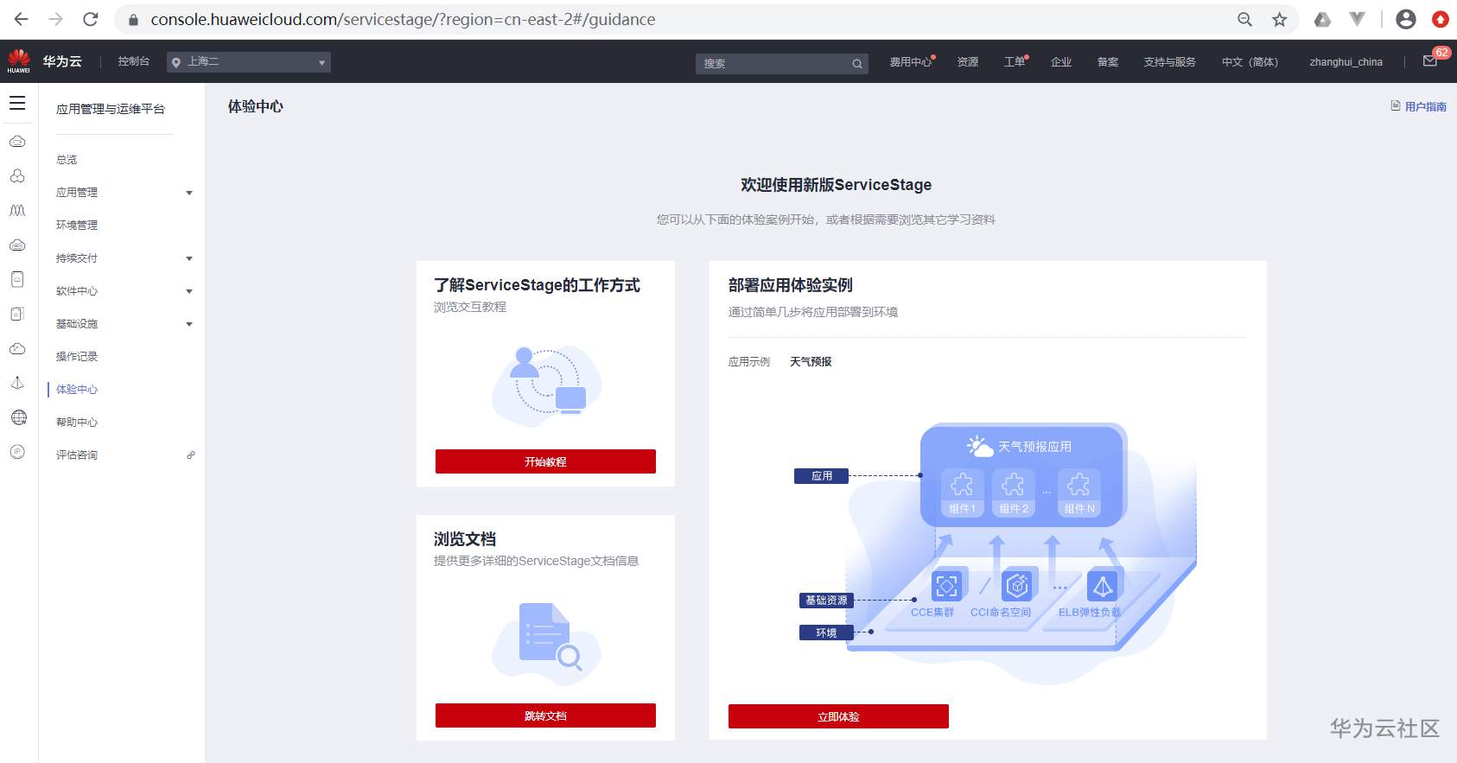Open the zhanghui_china account menu

(x=1346, y=62)
